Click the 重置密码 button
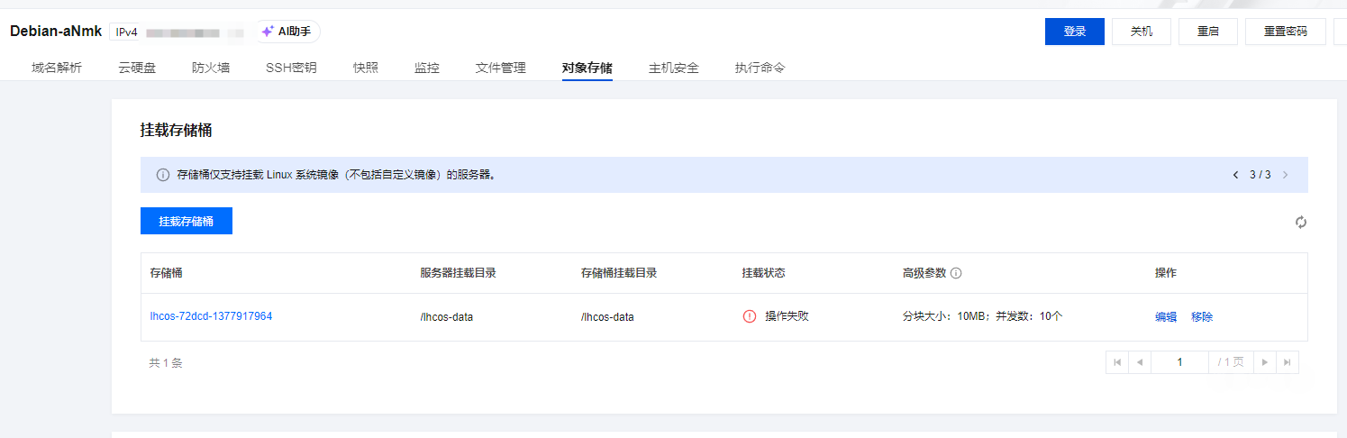Screen dimensions: 1347x438 [1286, 31]
